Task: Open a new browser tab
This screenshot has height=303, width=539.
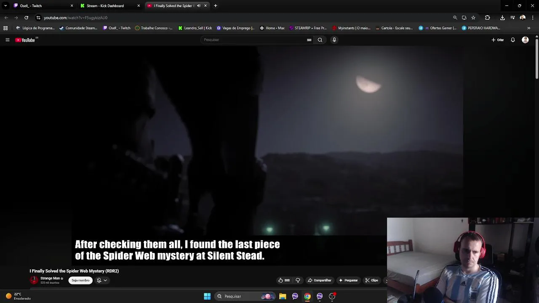Action: pyautogui.click(x=216, y=6)
